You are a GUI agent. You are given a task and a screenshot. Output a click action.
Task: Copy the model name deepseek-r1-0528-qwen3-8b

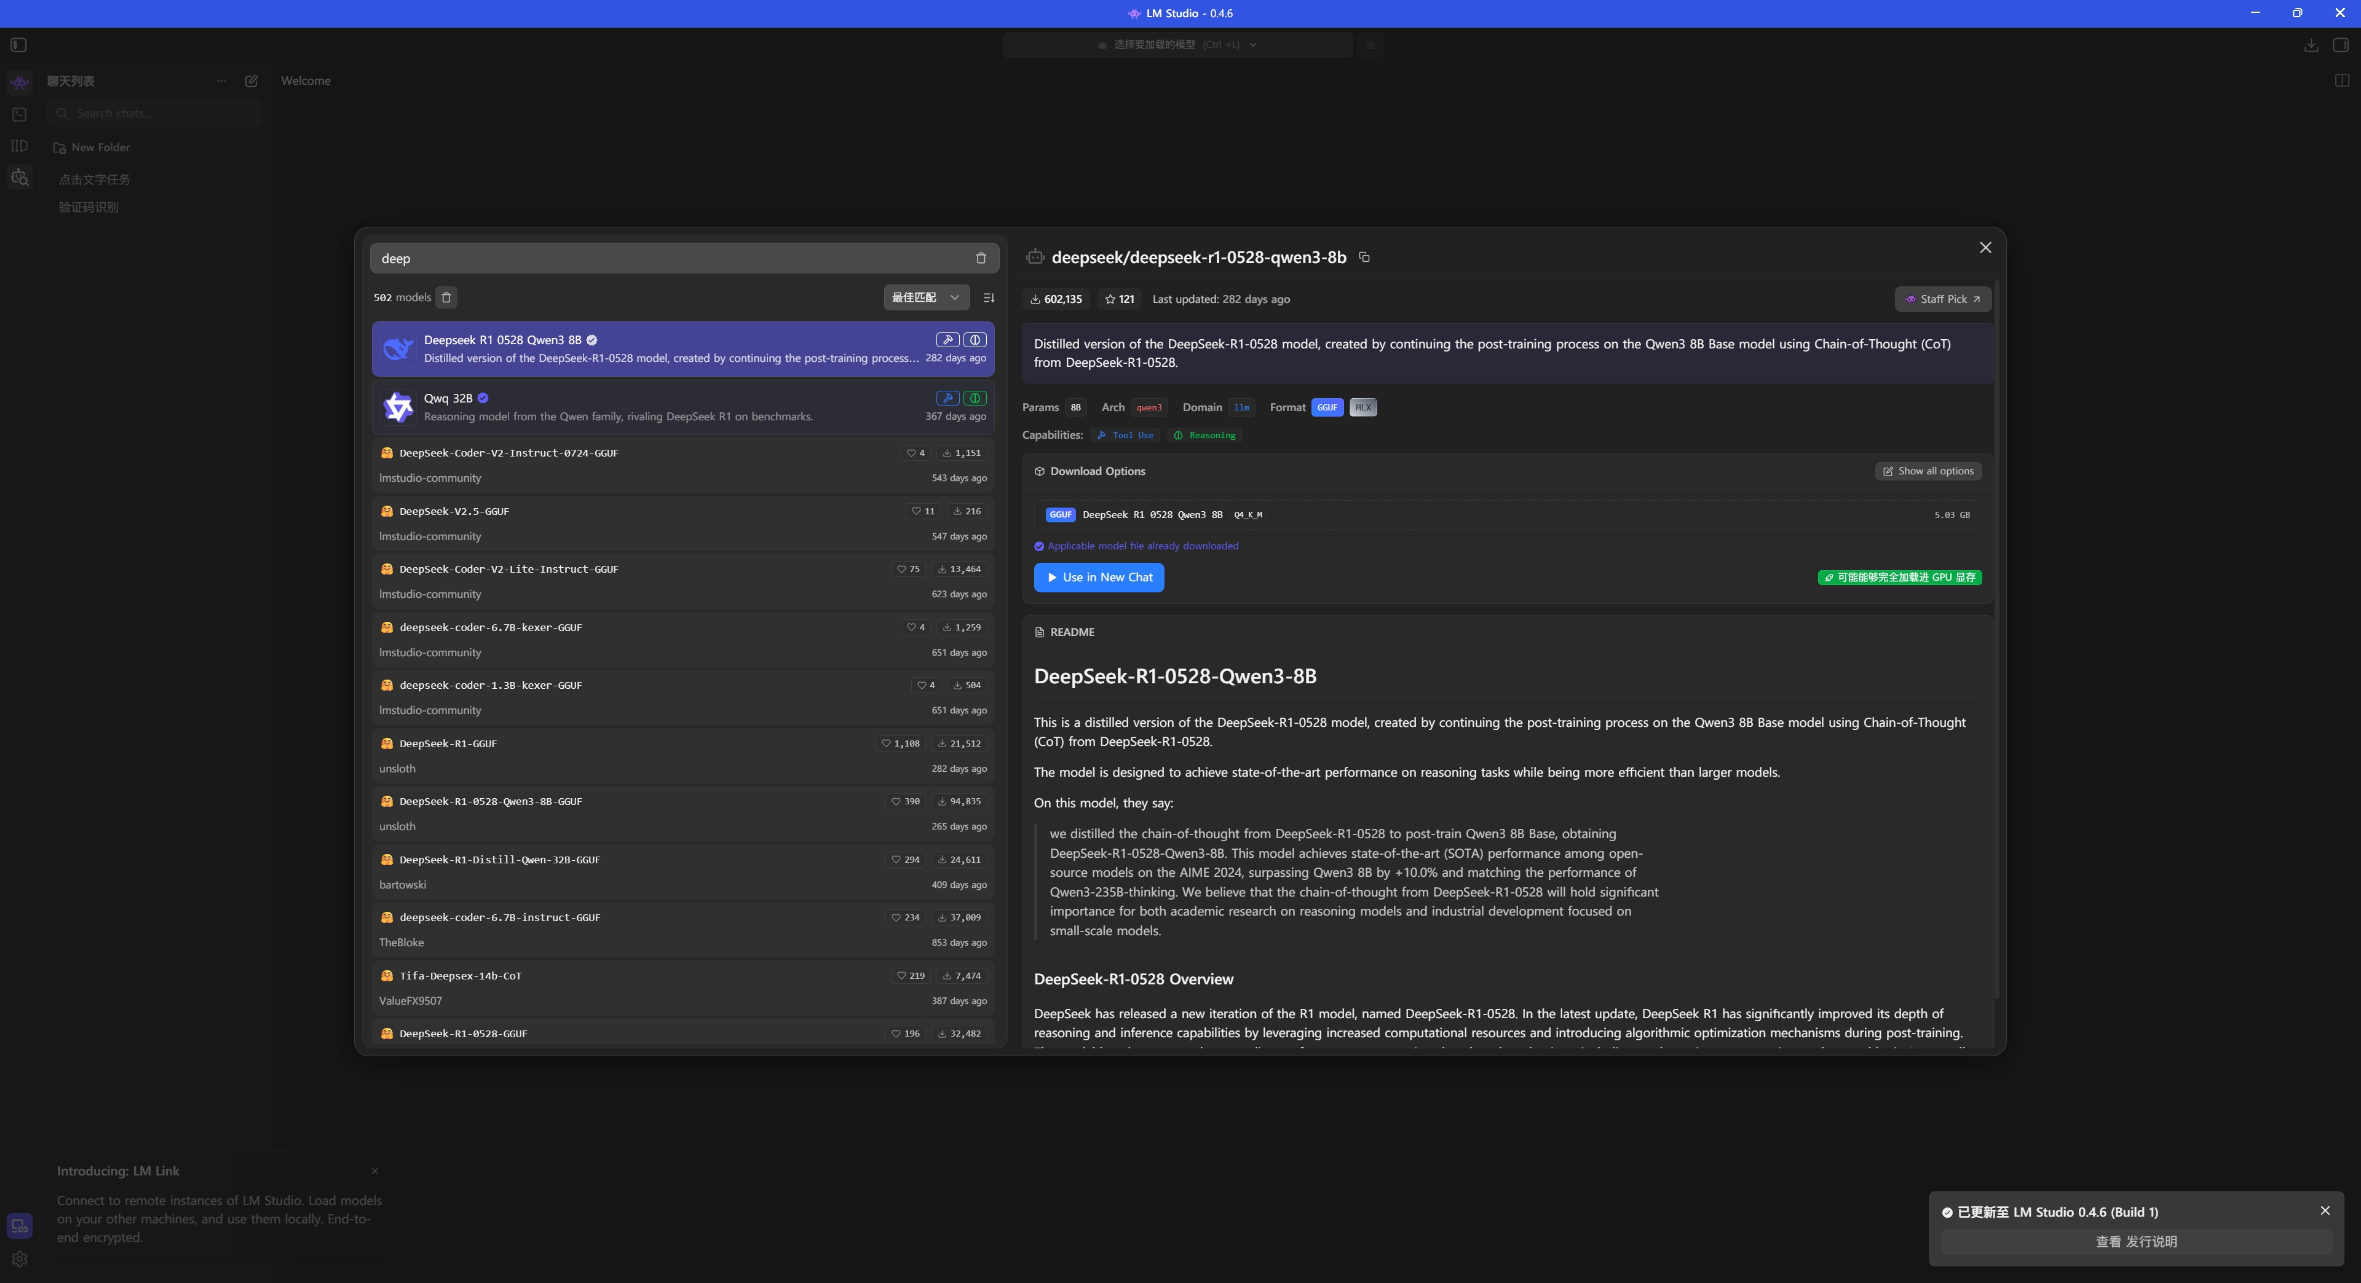[1364, 257]
